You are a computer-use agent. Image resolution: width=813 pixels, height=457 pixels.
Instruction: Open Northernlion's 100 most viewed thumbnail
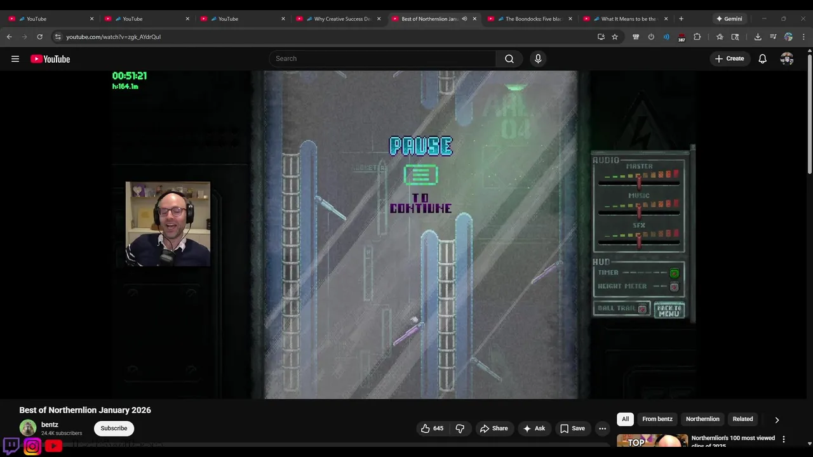(652, 440)
